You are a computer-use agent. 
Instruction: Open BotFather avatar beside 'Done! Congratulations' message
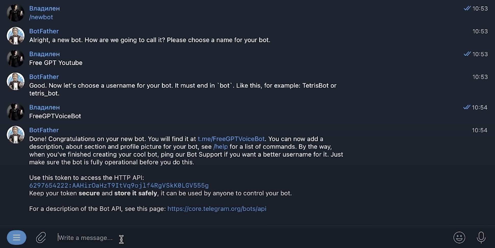pos(16,135)
